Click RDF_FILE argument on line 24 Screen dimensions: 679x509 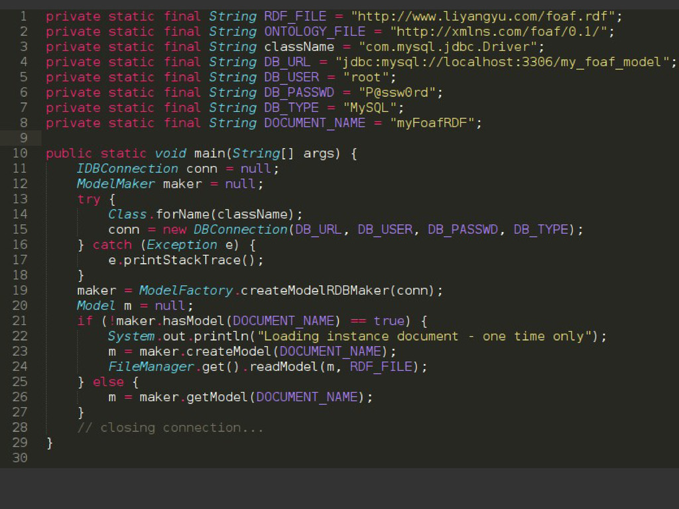click(x=381, y=367)
